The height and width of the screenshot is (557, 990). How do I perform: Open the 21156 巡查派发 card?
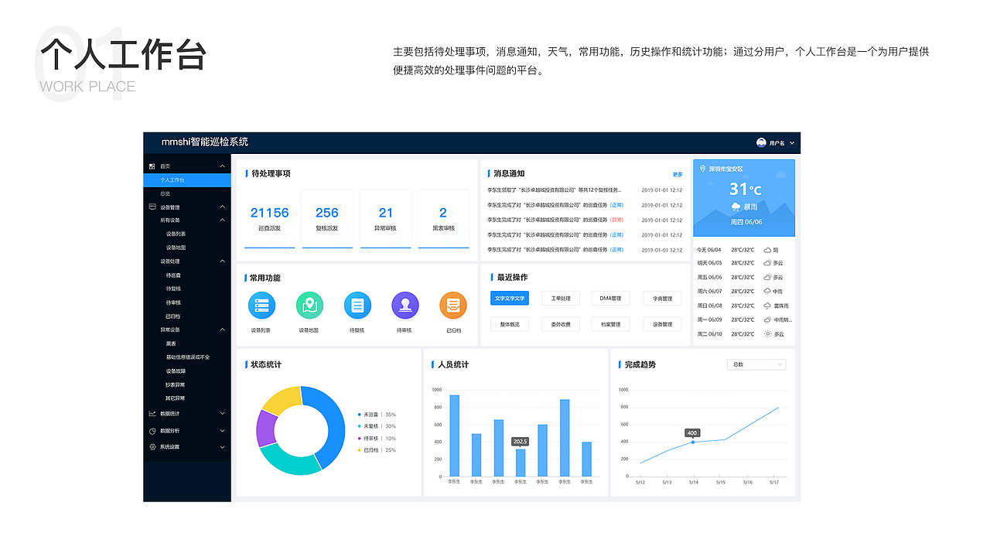270,219
